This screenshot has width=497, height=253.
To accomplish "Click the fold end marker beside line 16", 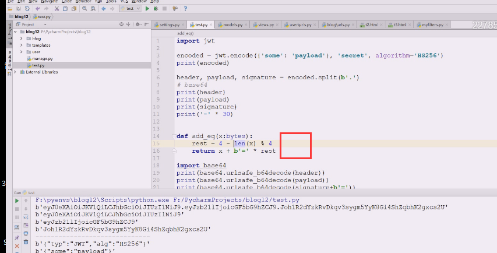I will coord(174,151).
